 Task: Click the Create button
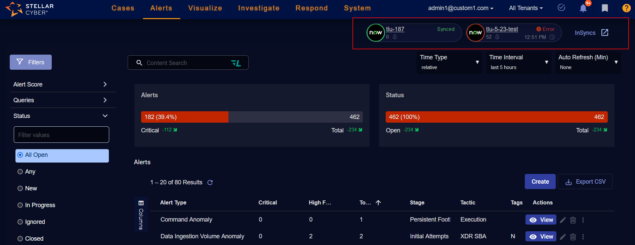(x=540, y=182)
